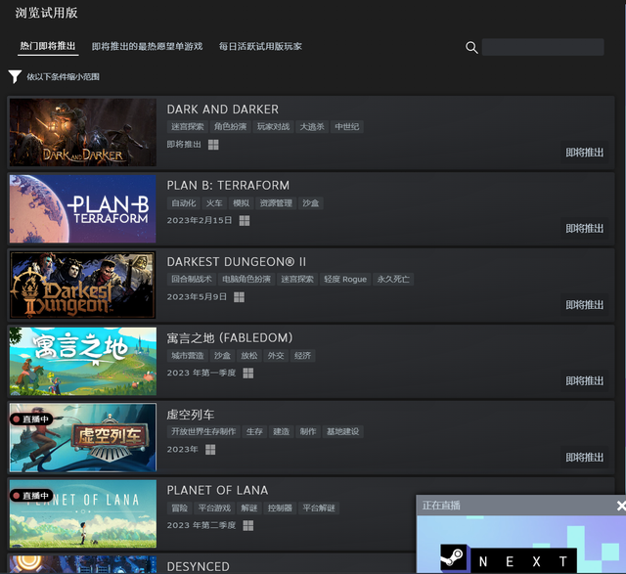The height and width of the screenshot is (574, 626).
Task: Click 控制器 tag on Planet of Lana
Action: pyautogui.click(x=280, y=508)
